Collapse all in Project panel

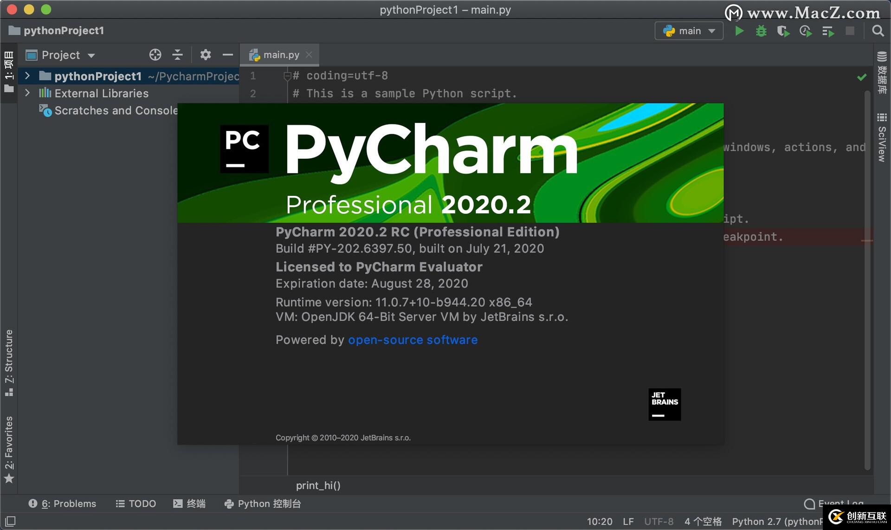coord(177,55)
